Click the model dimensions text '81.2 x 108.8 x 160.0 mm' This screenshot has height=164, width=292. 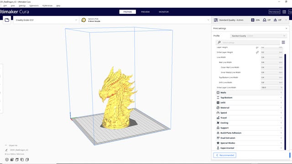tap(14, 154)
